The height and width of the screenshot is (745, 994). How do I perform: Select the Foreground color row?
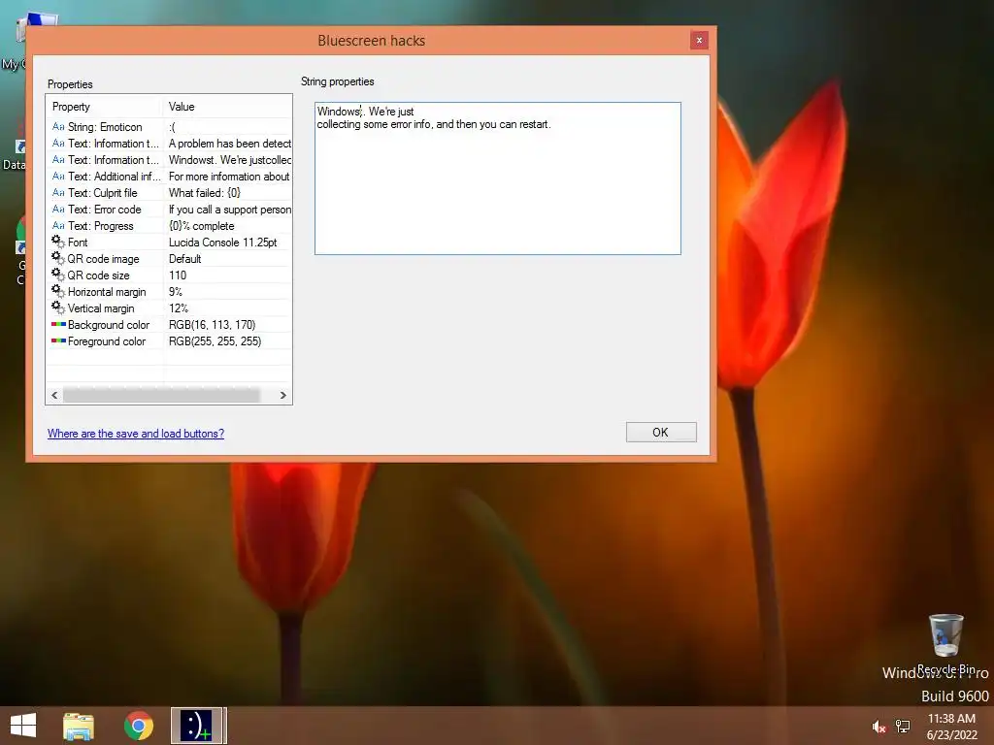169,340
